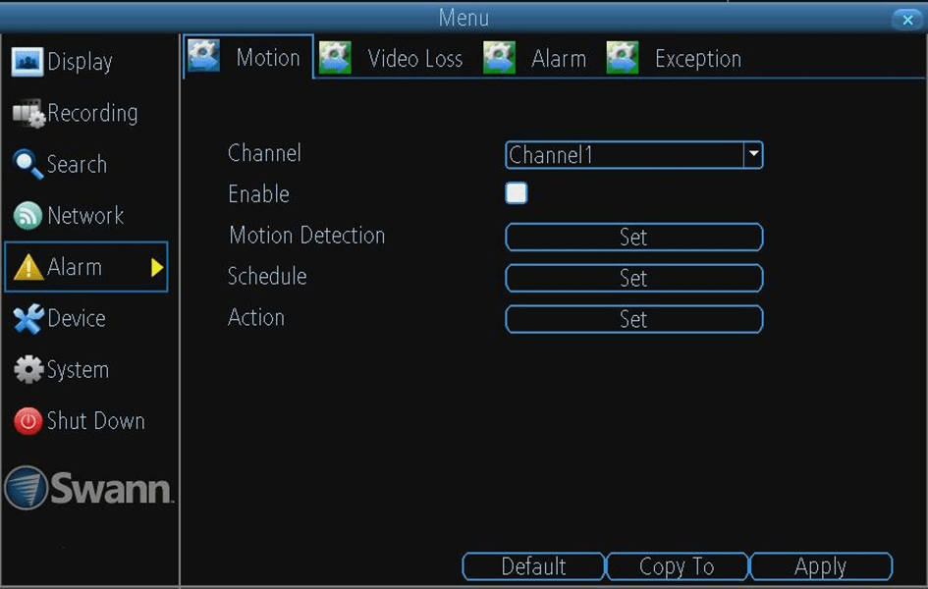Image resolution: width=928 pixels, height=589 pixels.
Task: Click the Channel dropdown arrow
Action: coord(752,154)
